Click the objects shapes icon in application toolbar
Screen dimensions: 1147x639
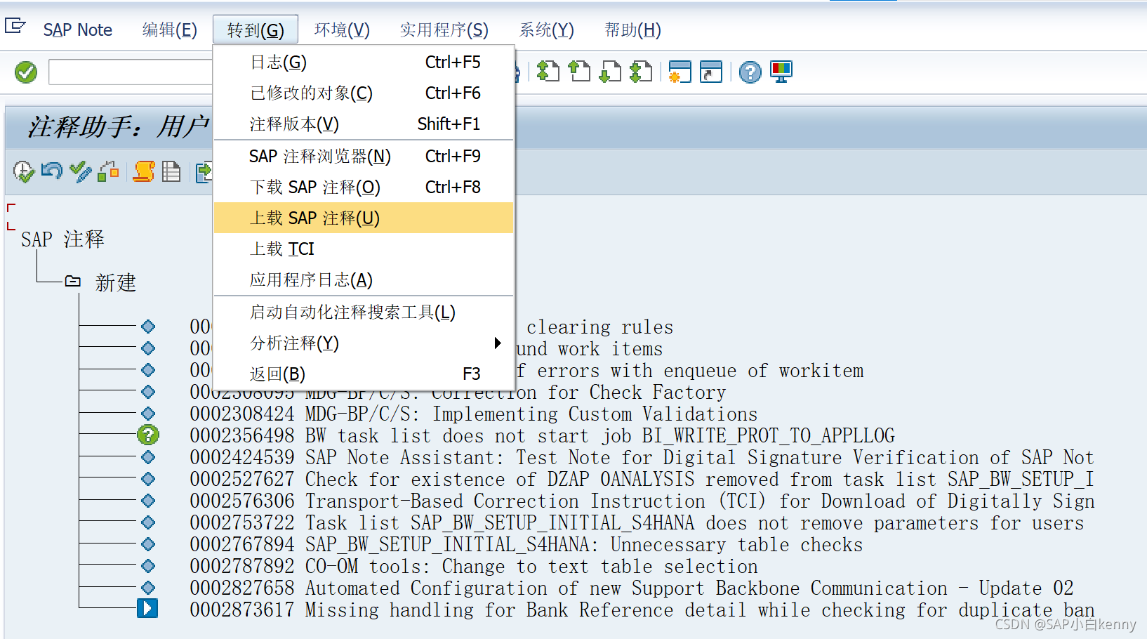coord(108,171)
